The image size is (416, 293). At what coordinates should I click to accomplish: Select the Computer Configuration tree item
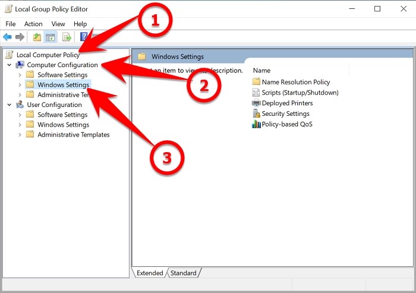[x=62, y=65]
